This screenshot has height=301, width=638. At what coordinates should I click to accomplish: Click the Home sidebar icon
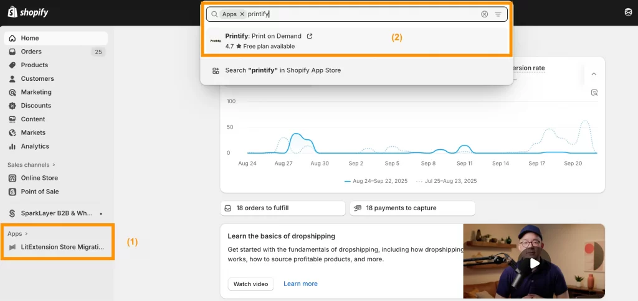point(12,38)
